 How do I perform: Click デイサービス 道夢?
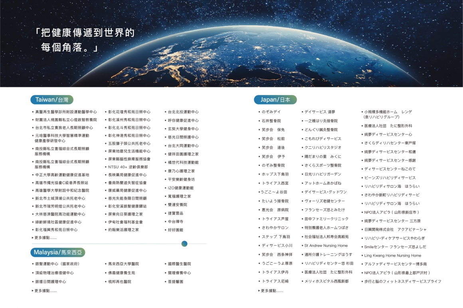click(320, 112)
